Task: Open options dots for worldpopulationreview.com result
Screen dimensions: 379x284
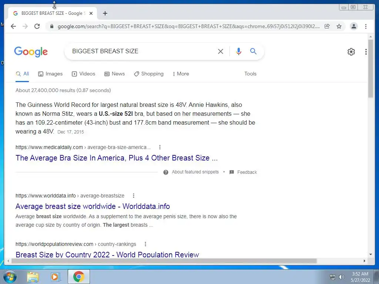Action: click(145, 244)
